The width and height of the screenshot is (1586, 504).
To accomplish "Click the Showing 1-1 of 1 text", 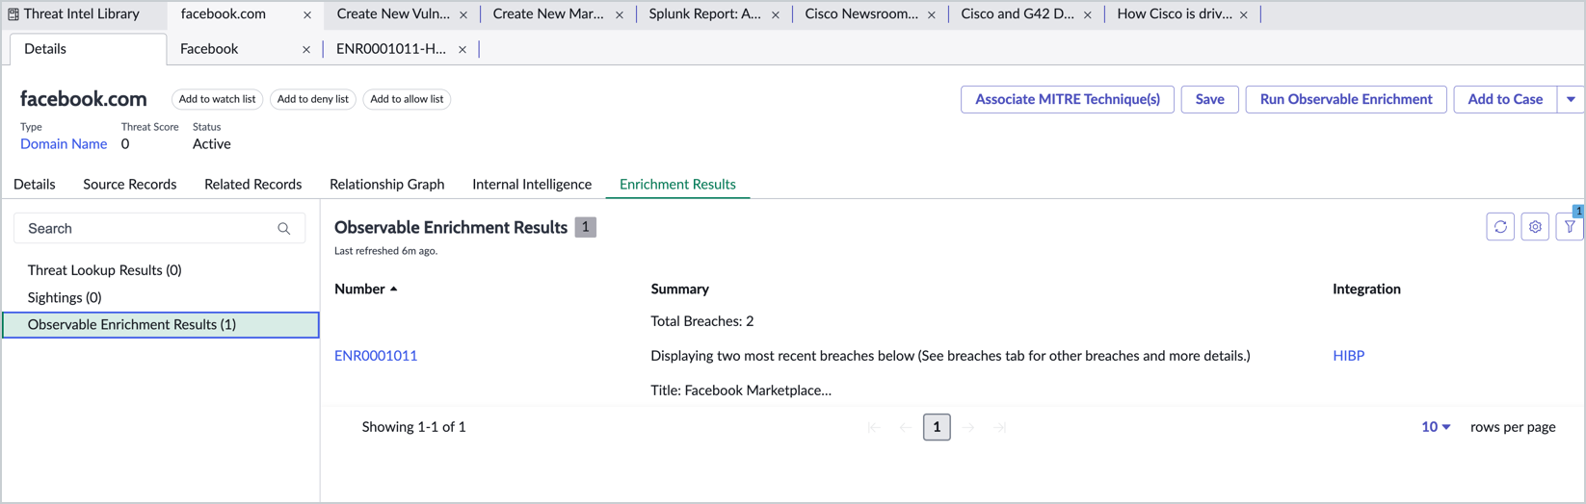I will [x=413, y=427].
